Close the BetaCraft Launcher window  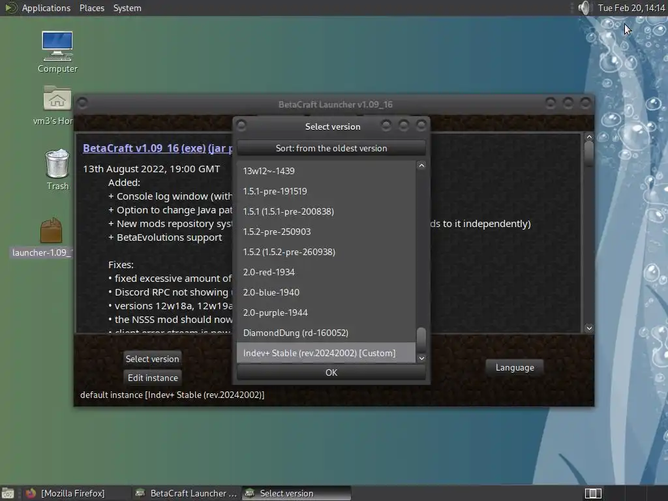pos(585,102)
